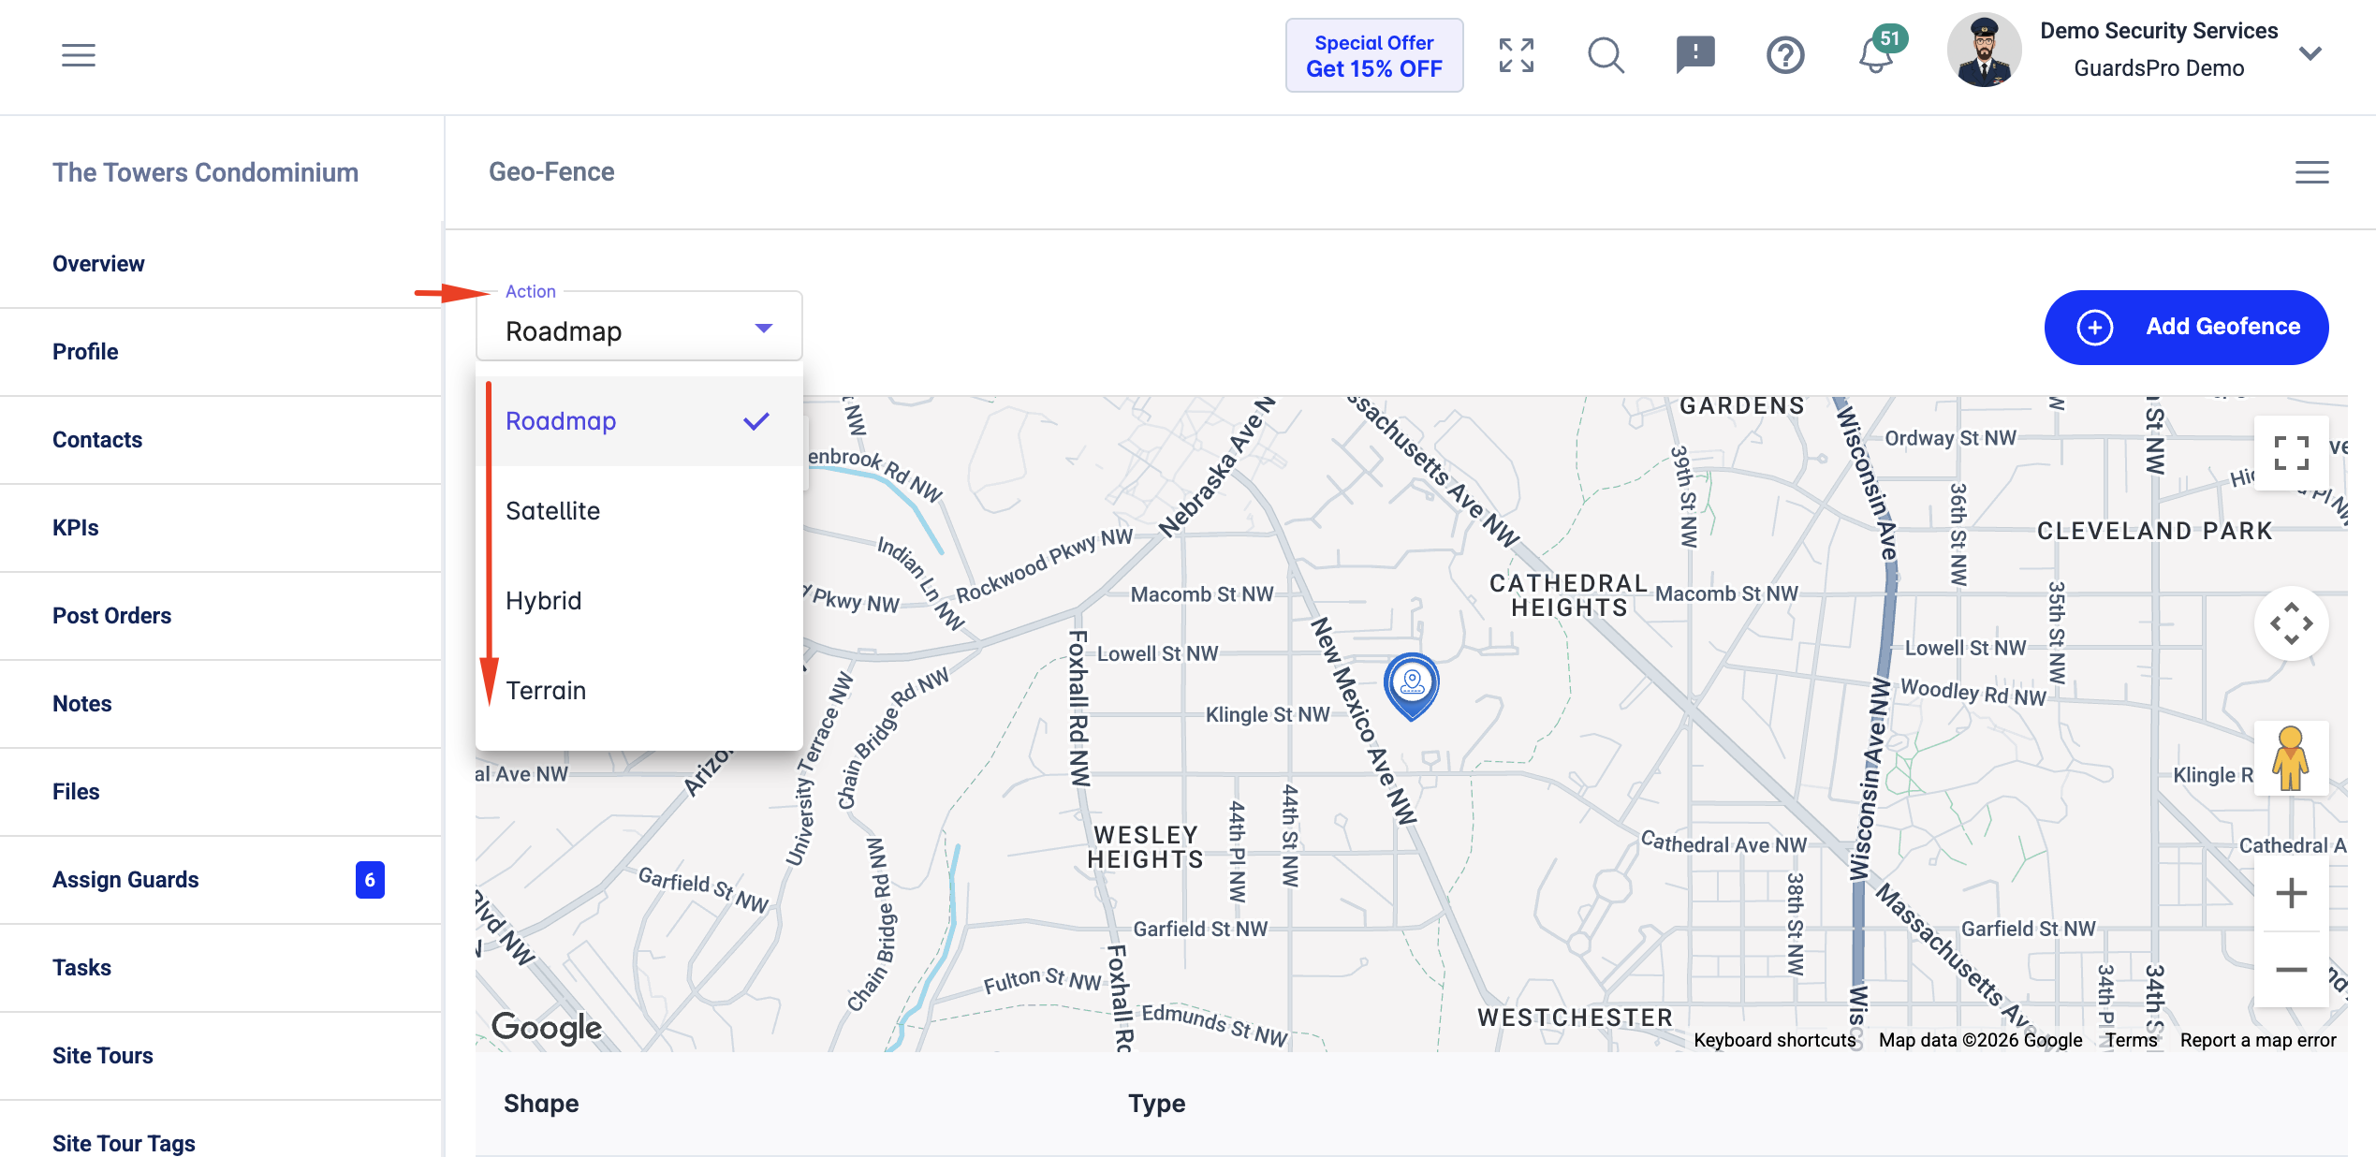The height and width of the screenshot is (1157, 2376).
Task: Click the site location pin marker on map
Action: point(1412,686)
